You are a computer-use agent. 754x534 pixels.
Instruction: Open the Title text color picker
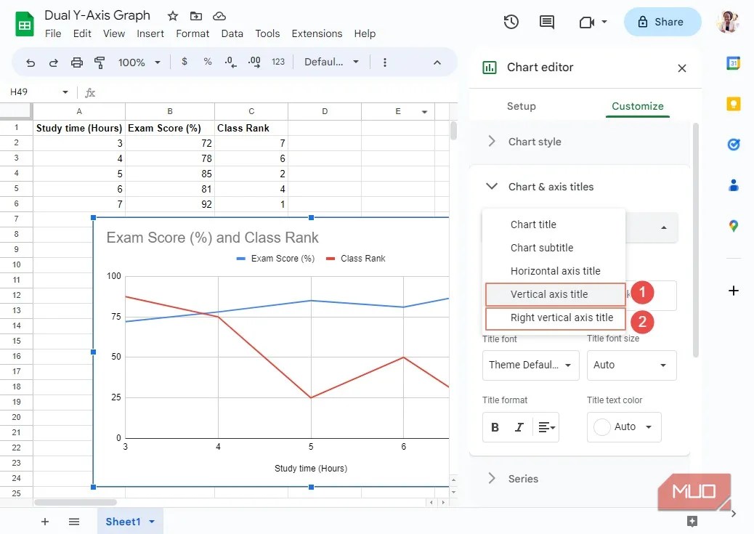tap(623, 427)
